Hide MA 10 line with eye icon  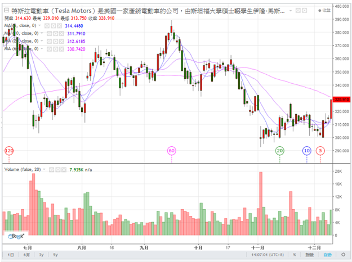(49, 34)
